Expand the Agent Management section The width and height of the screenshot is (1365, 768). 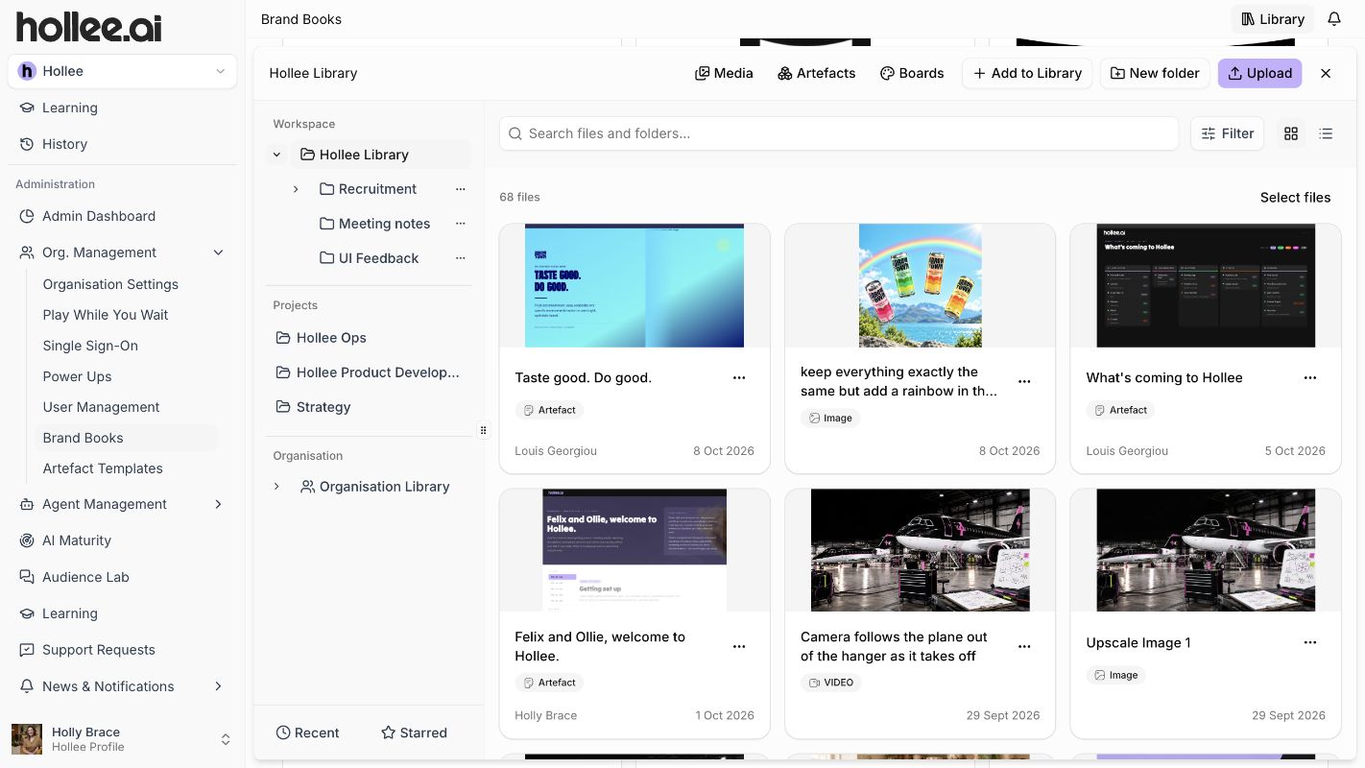pos(218,504)
